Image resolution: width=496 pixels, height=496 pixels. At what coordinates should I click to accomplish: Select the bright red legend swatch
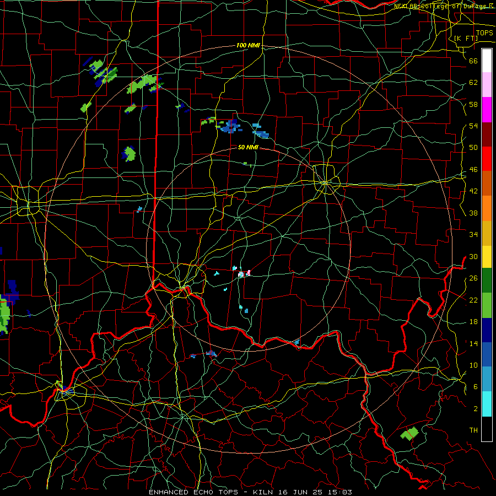487,159
